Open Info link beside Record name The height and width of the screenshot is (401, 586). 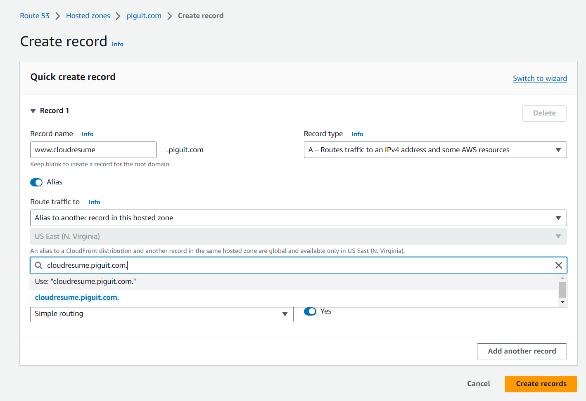point(88,134)
